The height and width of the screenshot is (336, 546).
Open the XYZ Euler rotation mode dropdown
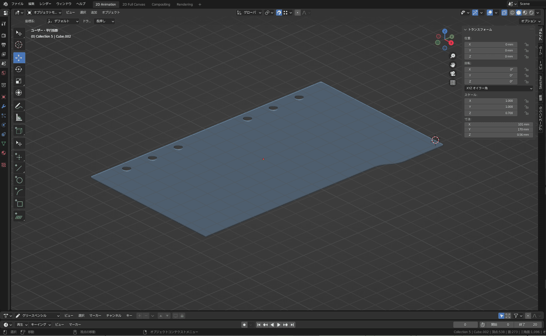(x=498, y=88)
